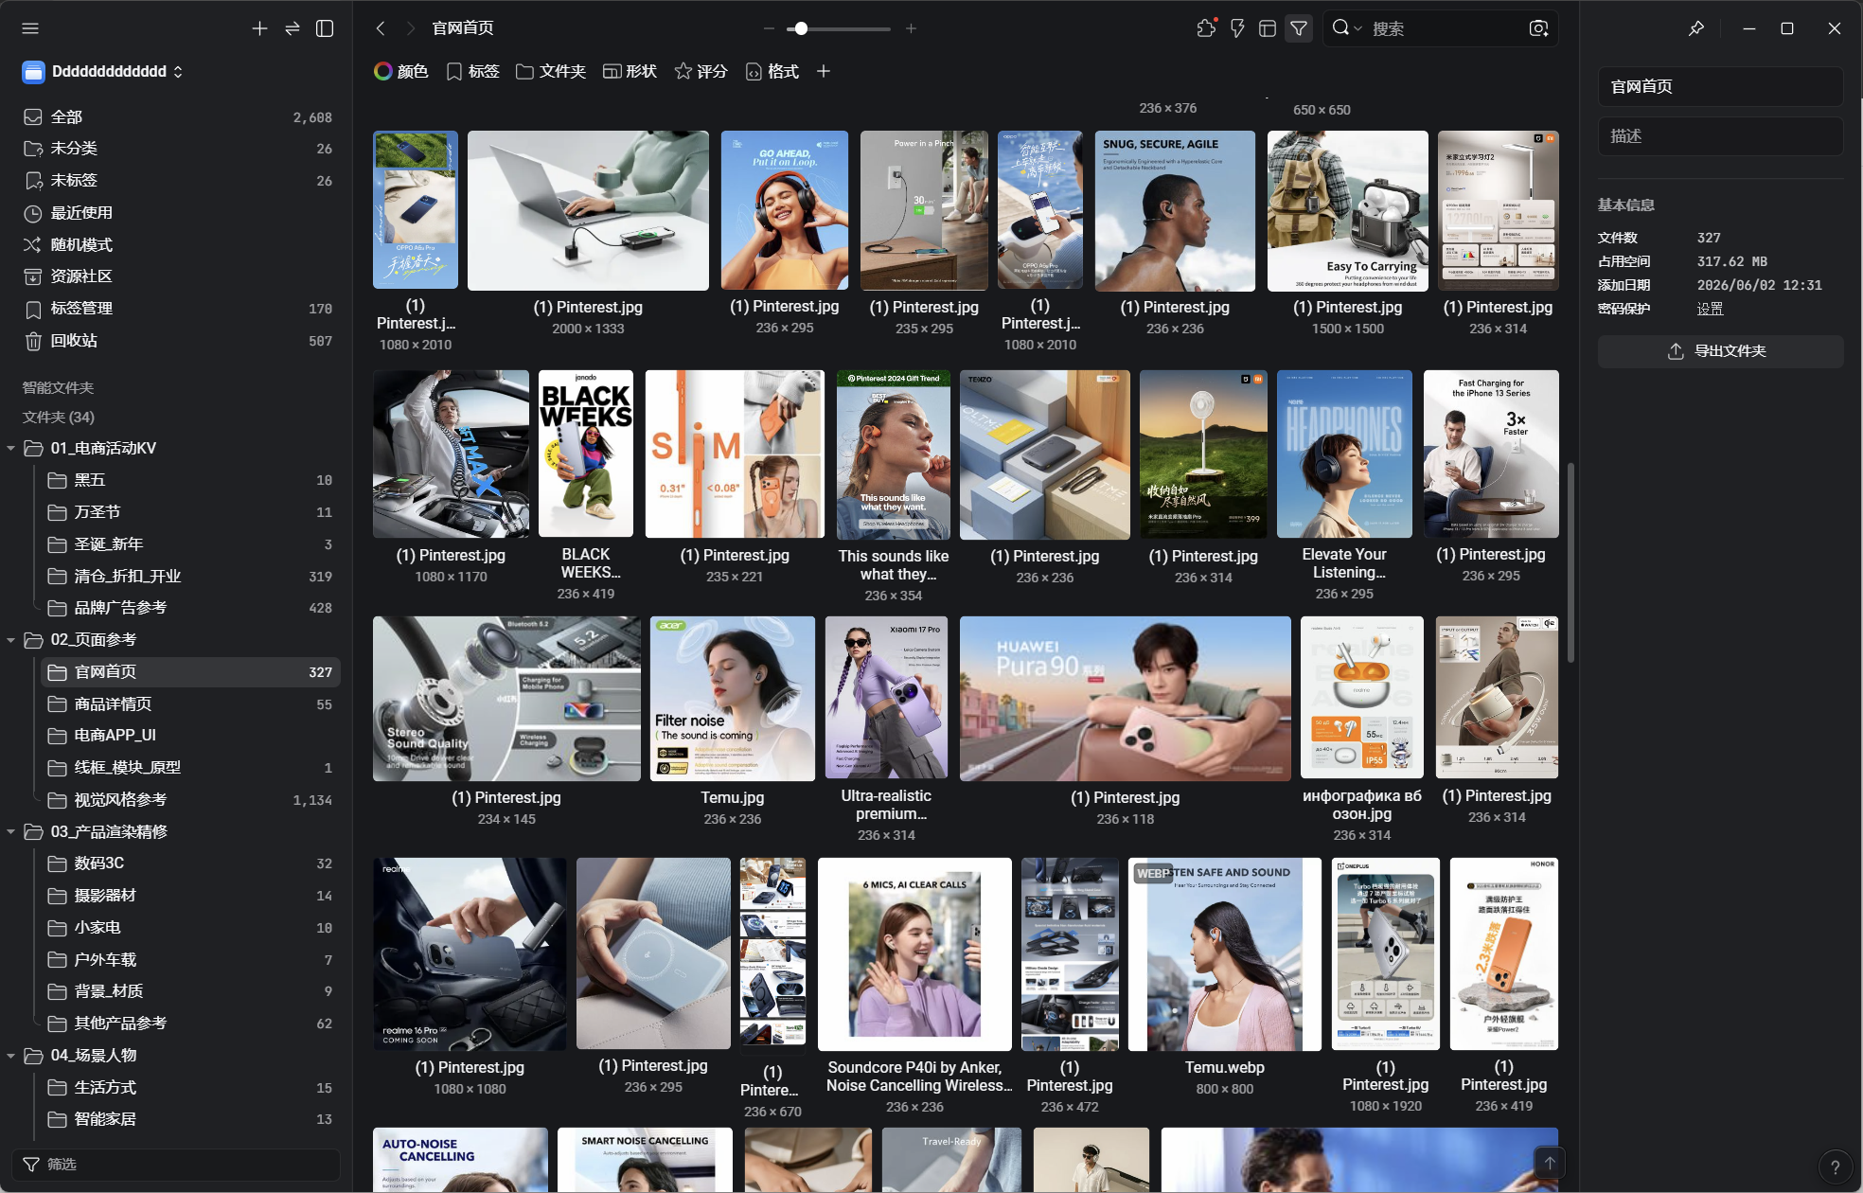Change layout with the layout icon
1863x1193 pixels.
coord(1268,28)
